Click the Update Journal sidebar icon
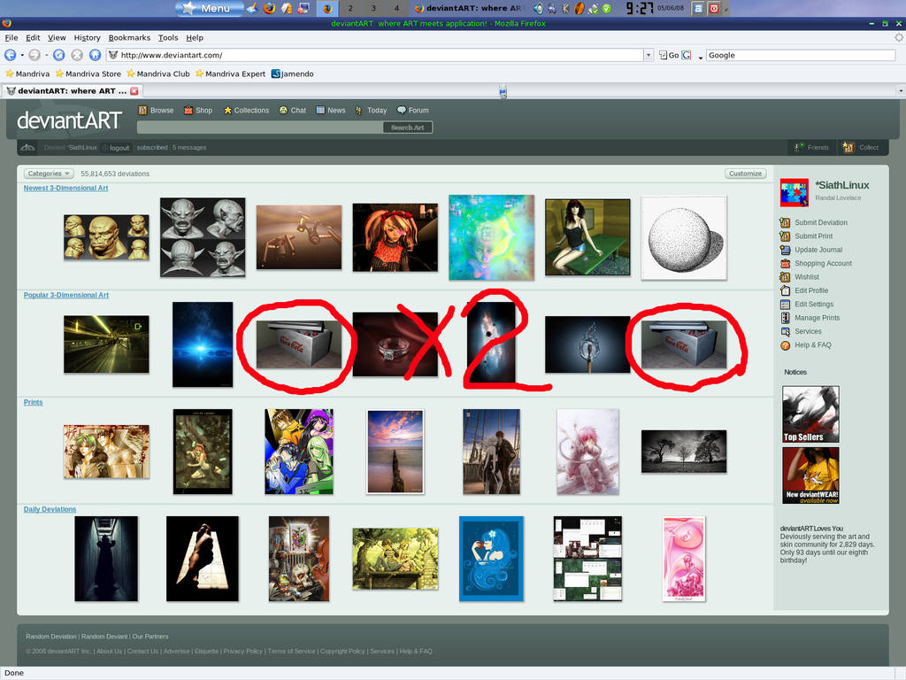 point(785,250)
